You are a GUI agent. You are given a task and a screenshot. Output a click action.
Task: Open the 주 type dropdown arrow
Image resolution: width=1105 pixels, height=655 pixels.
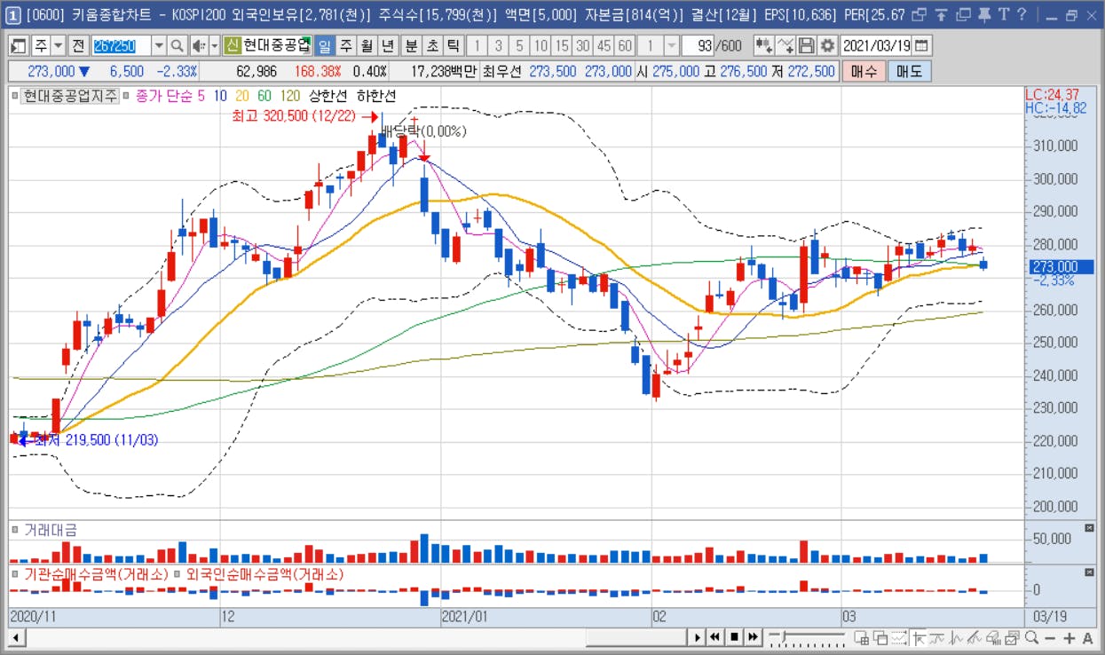coord(59,45)
